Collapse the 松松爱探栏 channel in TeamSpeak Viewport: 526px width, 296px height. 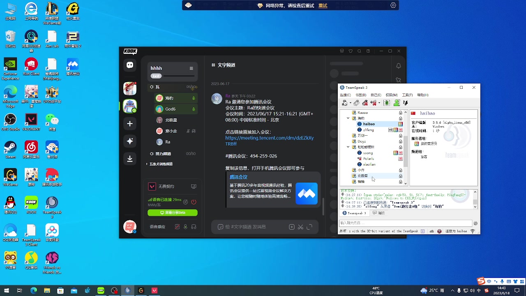[348, 147]
